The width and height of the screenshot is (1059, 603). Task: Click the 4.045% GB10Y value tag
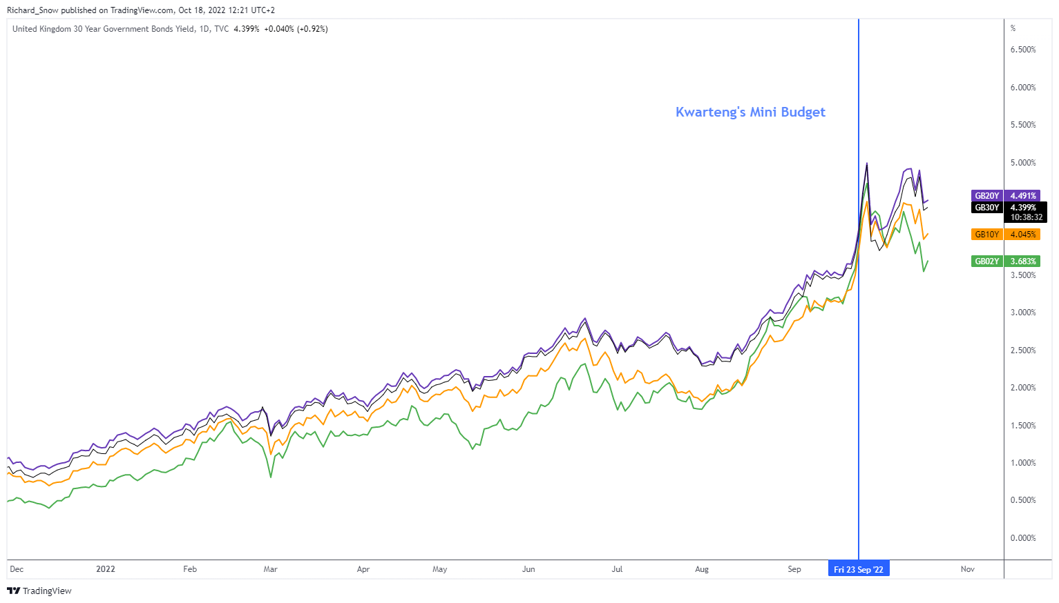tap(1022, 235)
